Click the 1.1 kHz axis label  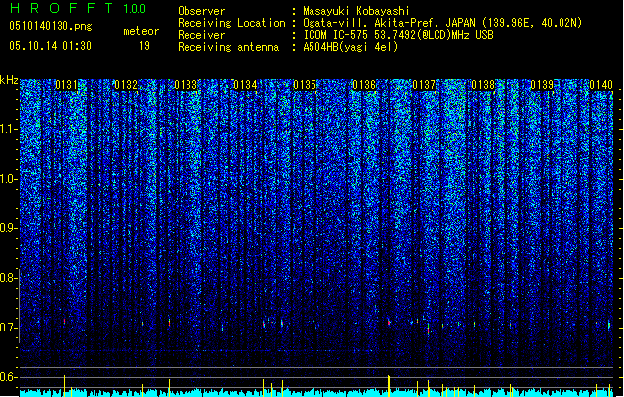[x=8, y=129]
